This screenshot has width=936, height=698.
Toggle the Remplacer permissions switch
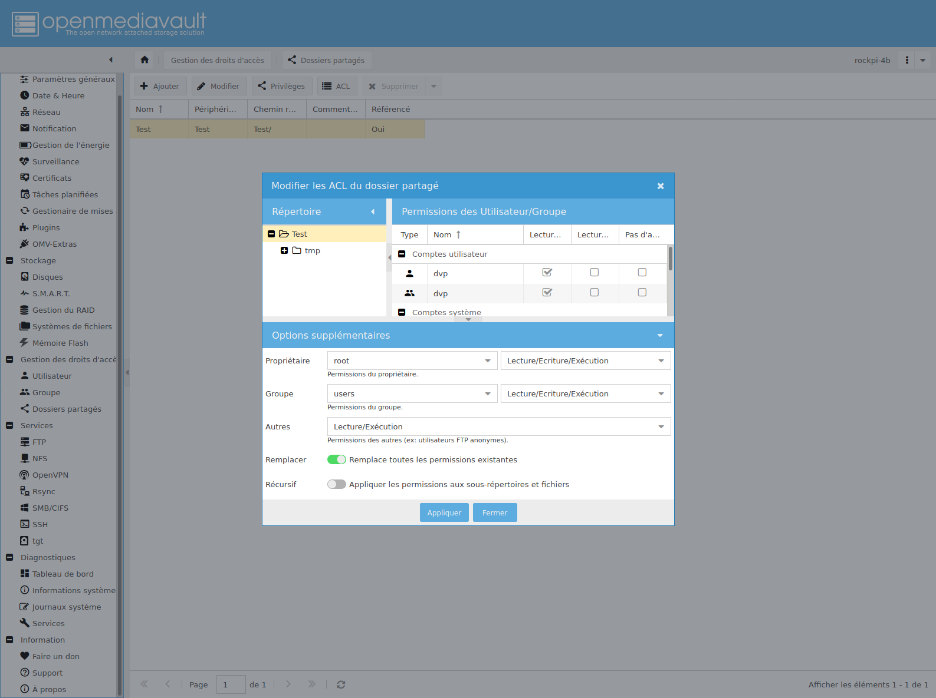pos(337,459)
